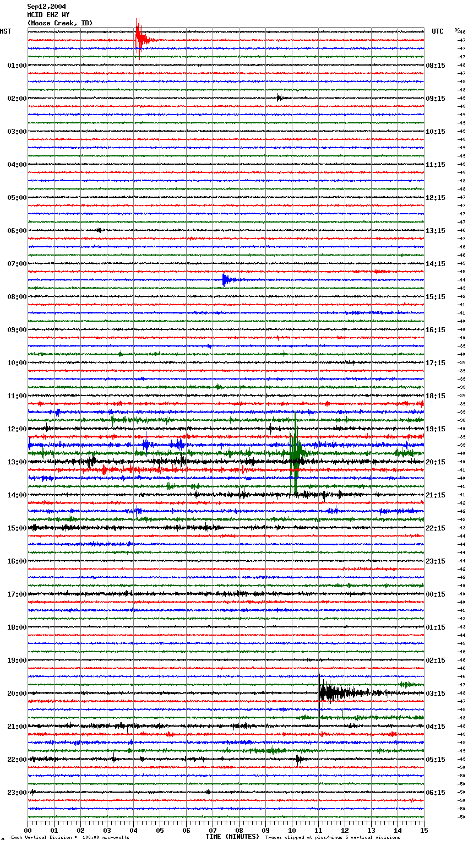Select the 07:00 MST time label
The image size is (468, 845).
(x=17, y=264)
